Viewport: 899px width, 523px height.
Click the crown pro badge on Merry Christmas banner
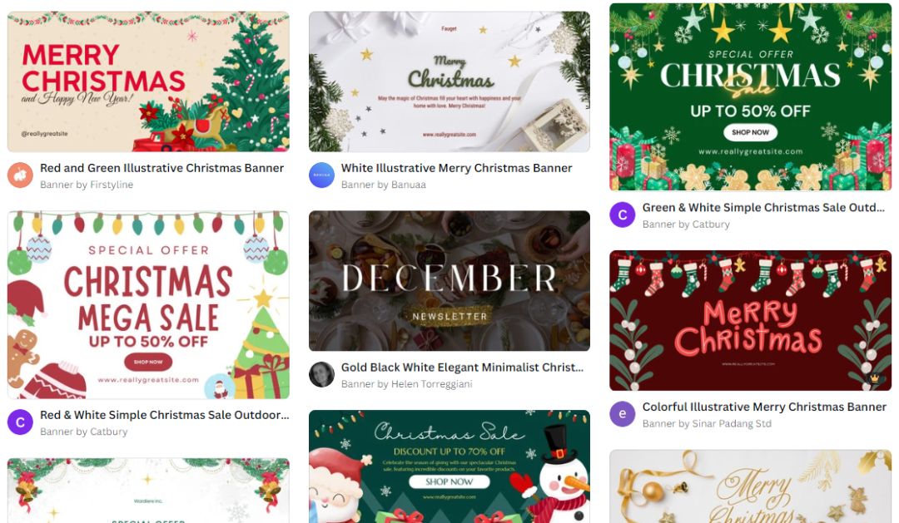click(874, 378)
